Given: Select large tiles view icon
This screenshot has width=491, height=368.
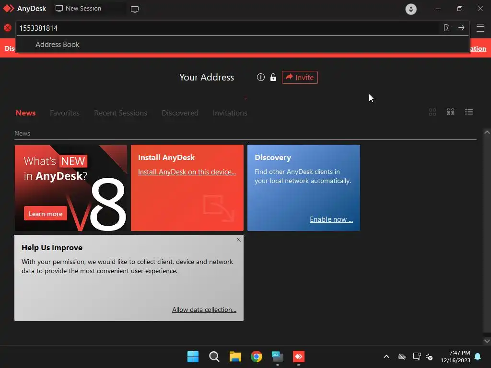Looking at the screenshot, I should point(433,112).
